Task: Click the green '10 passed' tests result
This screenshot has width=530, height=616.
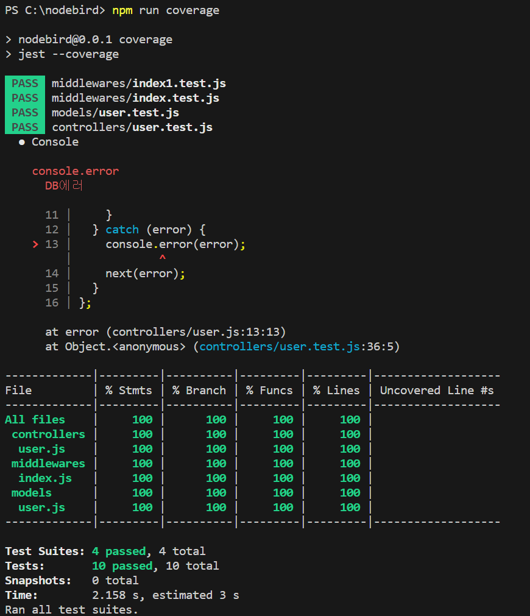Action: click(122, 566)
